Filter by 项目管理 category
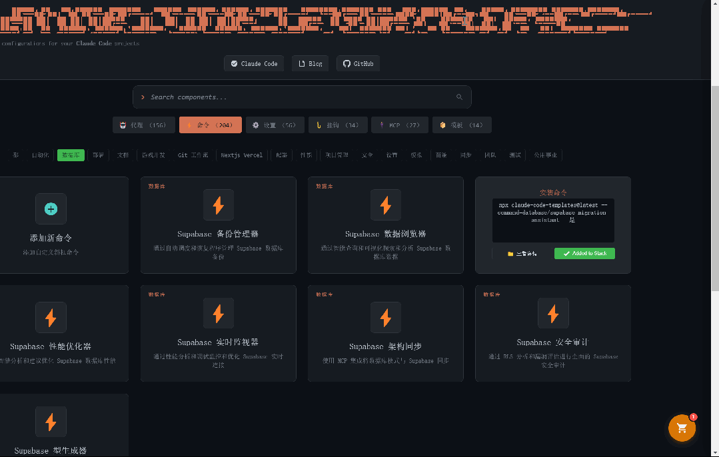Viewport: 719px width, 457px height. coord(337,155)
